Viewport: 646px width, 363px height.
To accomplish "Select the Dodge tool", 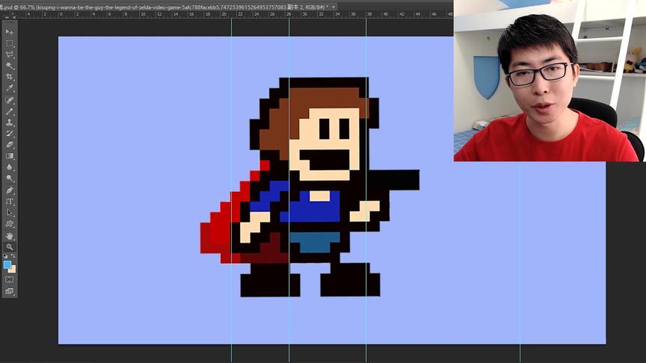I will [10, 178].
